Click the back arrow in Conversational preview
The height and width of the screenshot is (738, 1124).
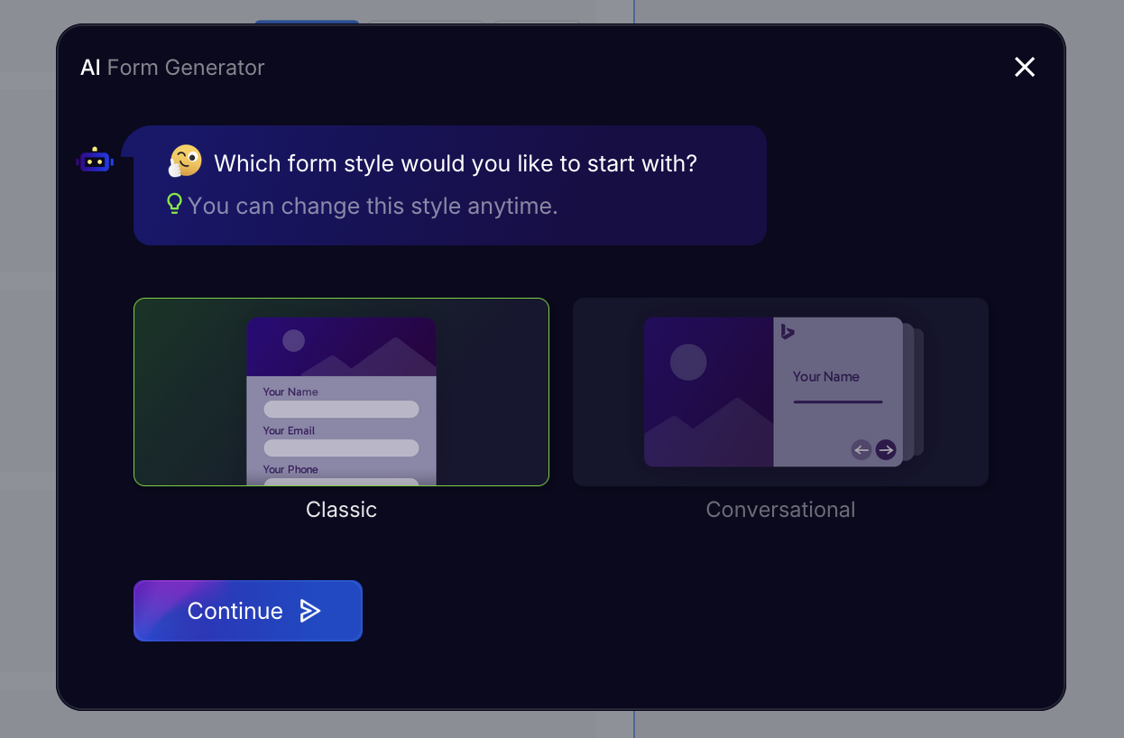(x=861, y=449)
